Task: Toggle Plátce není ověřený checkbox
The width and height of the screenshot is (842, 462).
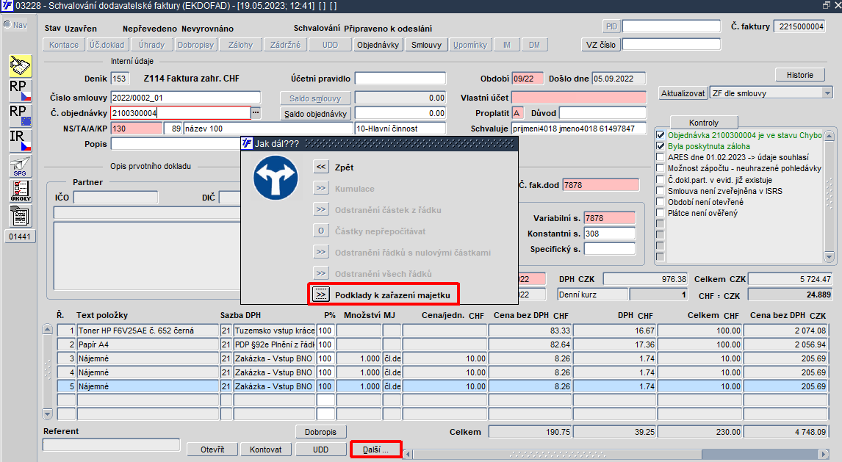Action: [661, 212]
